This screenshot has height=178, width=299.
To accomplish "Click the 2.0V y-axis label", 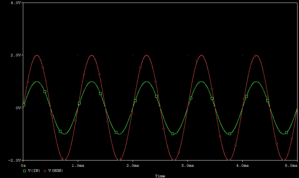I will pyautogui.click(x=16, y=55).
